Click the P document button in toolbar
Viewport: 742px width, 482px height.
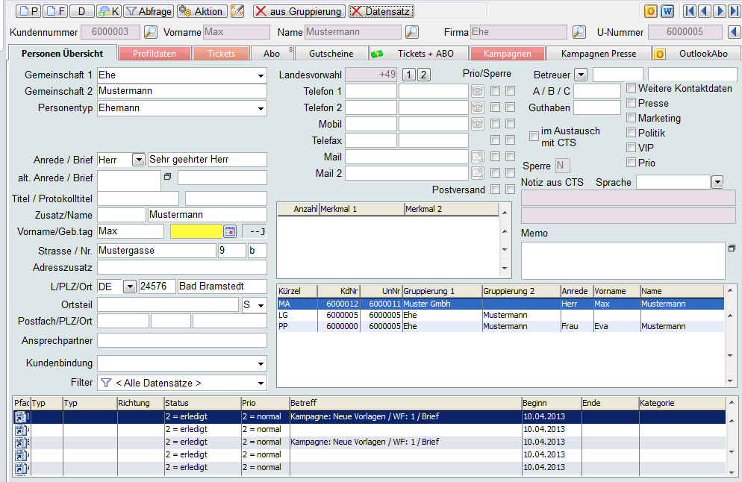[x=28, y=11]
